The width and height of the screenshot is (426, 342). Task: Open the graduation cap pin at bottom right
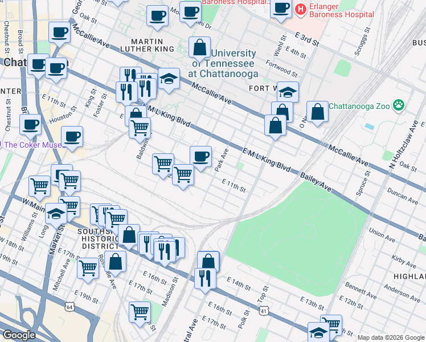[318, 332]
